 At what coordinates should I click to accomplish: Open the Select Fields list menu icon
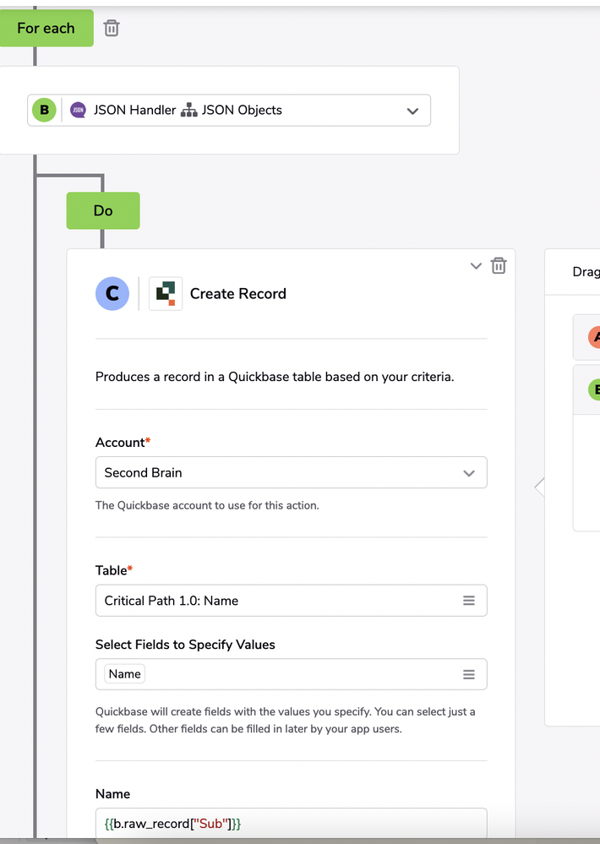pyautogui.click(x=469, y=674)
